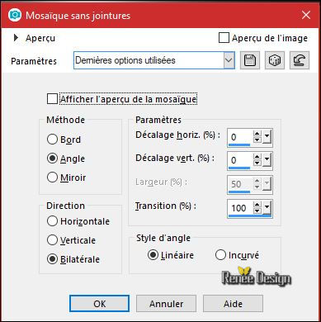Select the Bord method radio button
The width and height of the screenshot is (321, 322).
[52, 140]
